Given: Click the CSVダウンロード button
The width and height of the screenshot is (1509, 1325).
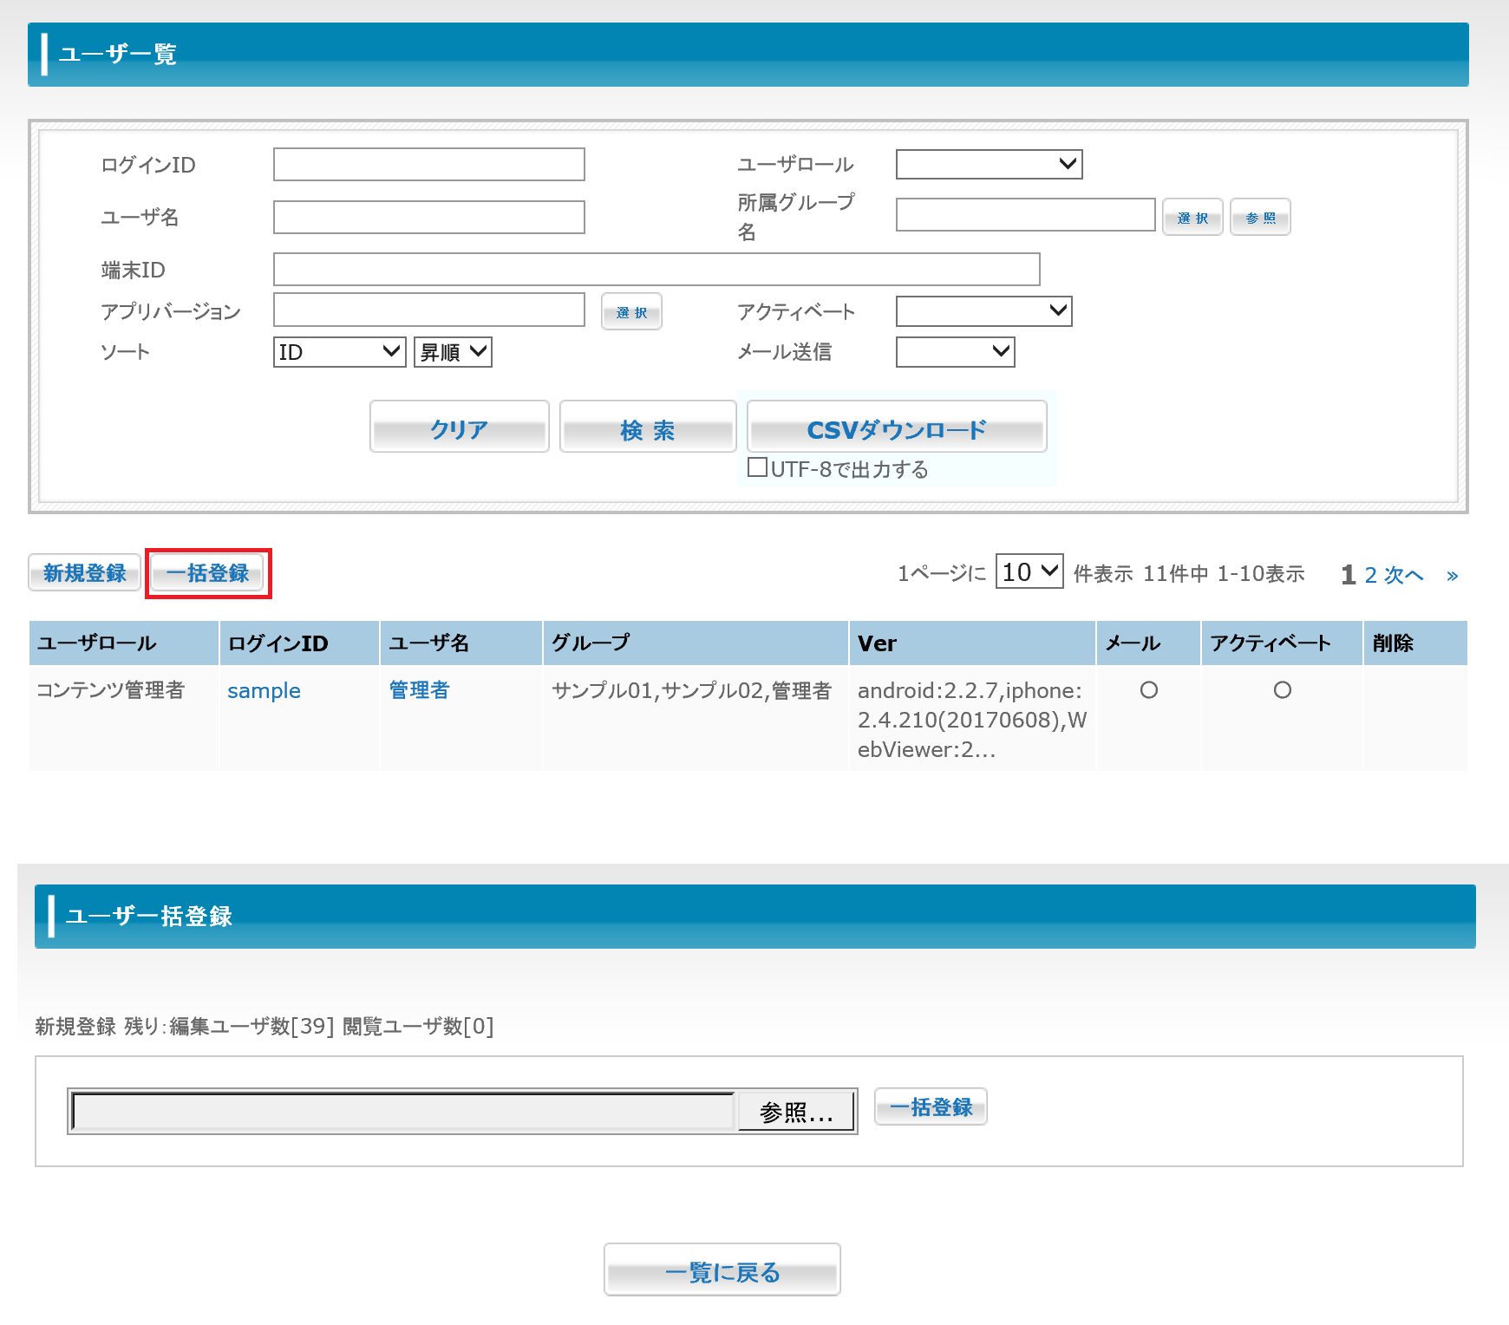Looking at the screenshot, I should tap(897, 428).
